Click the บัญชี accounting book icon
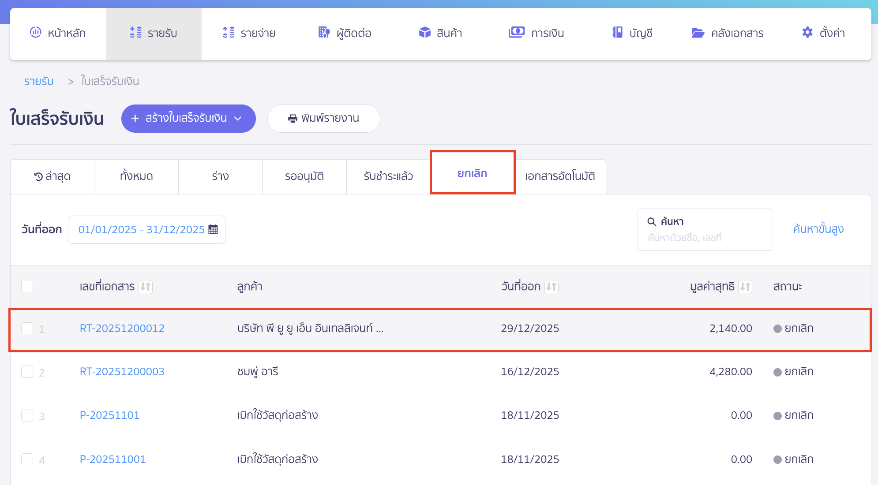Image resolution: width=878 pixels, height=485 pixels. click(x=617, y=33)
